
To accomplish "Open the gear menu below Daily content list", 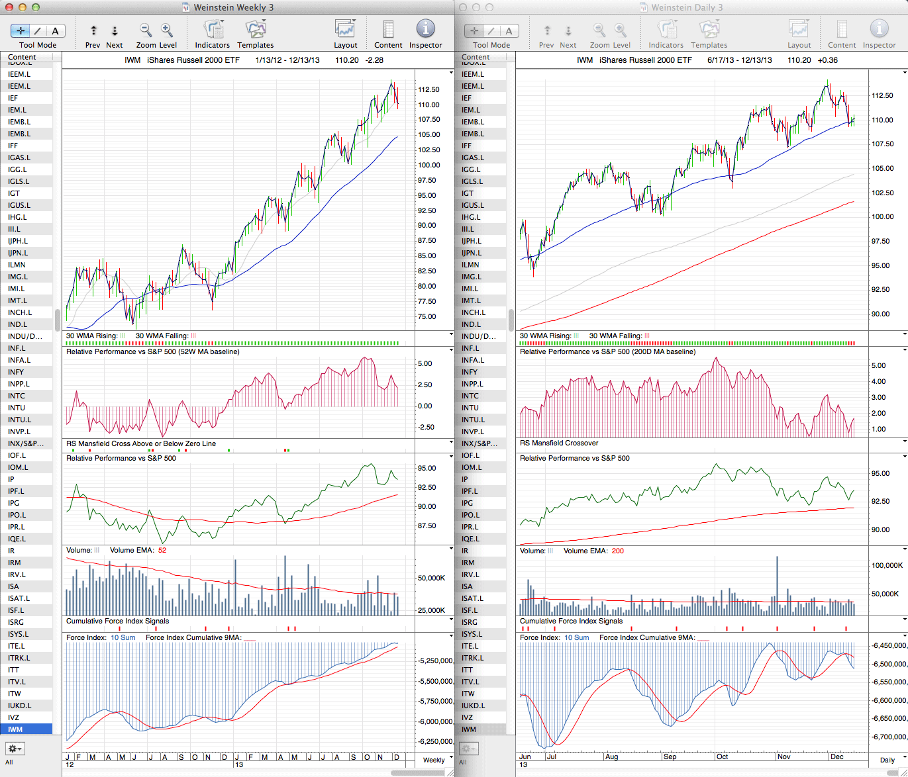I will point(469,749).
